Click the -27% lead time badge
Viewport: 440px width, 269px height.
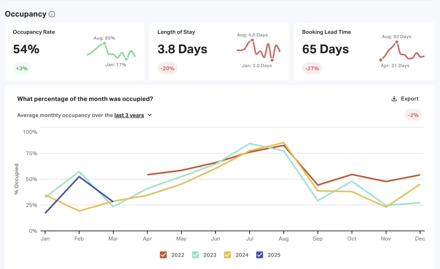pyautogui.click(x=312, y=68)
